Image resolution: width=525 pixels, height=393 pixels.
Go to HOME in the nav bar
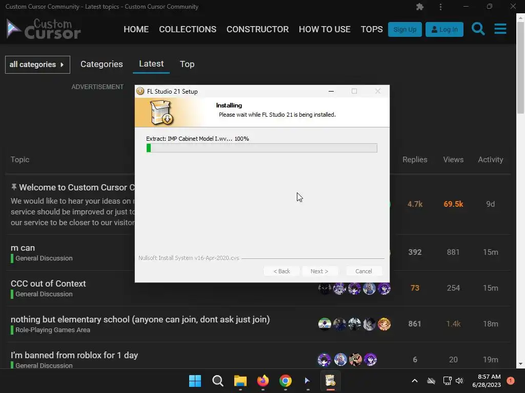pos(136,29)
